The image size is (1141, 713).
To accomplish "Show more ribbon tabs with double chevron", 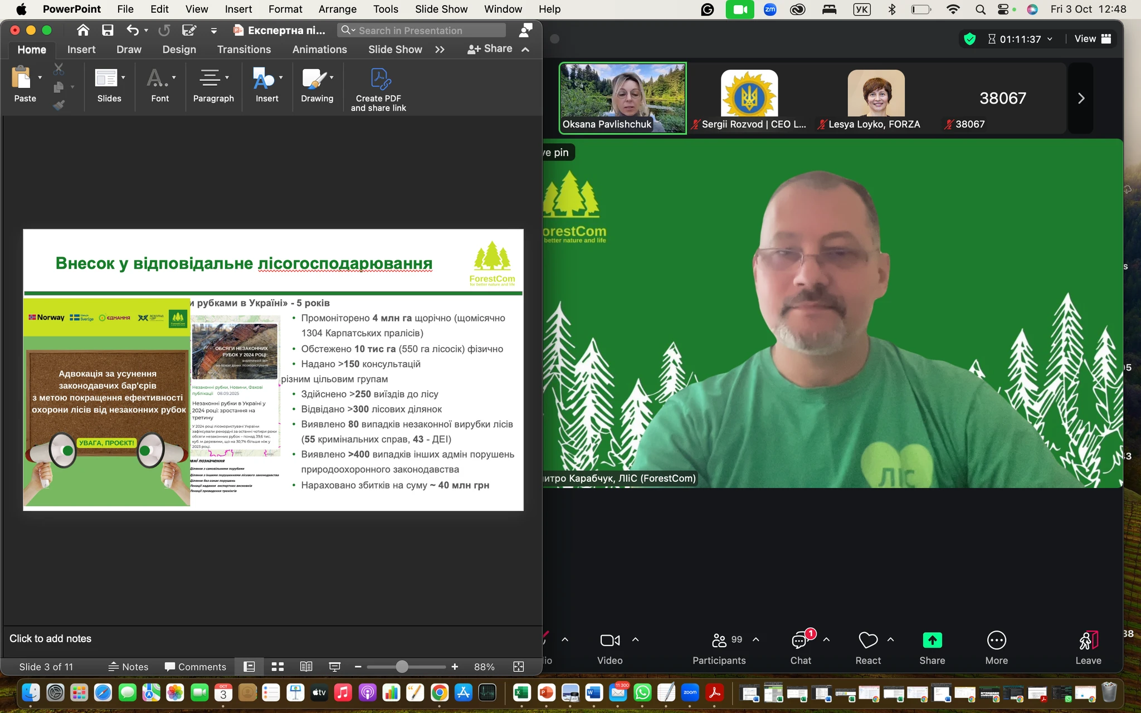I will 440,50.
